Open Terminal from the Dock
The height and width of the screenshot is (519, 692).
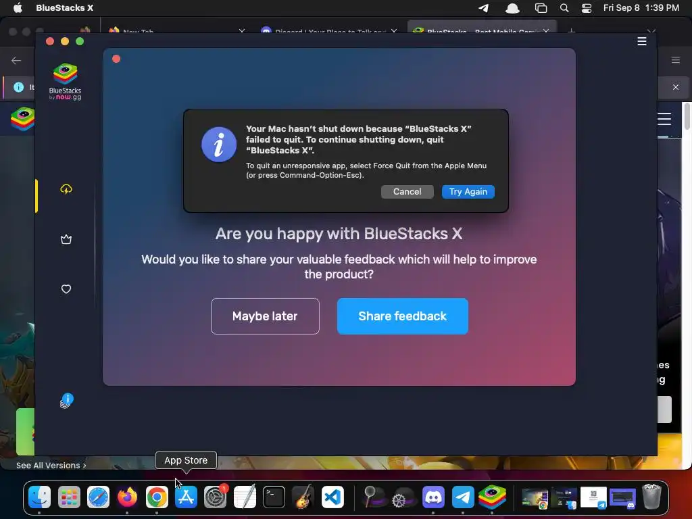(x=274, y=497)
